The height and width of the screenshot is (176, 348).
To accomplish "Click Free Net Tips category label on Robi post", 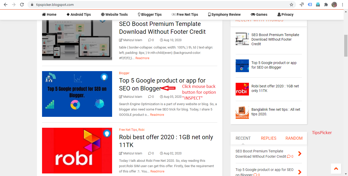I will pos(128,130).
